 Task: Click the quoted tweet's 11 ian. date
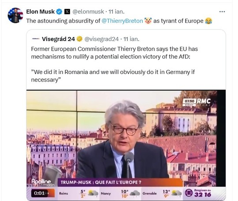tap(131, 39)
